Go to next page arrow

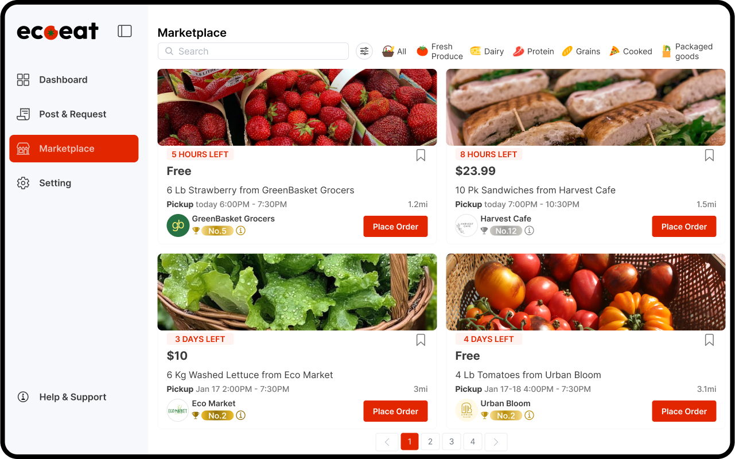[x=496, y=442]
